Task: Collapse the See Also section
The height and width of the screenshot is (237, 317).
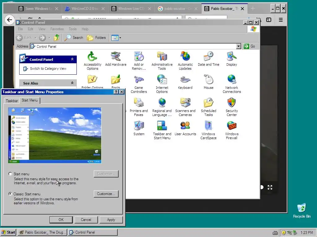Action: click(72, 83)
